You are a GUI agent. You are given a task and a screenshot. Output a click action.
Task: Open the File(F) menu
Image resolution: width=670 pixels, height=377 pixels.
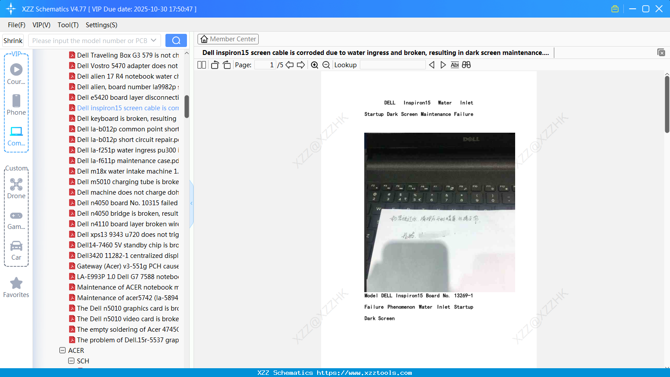point(17,25)
